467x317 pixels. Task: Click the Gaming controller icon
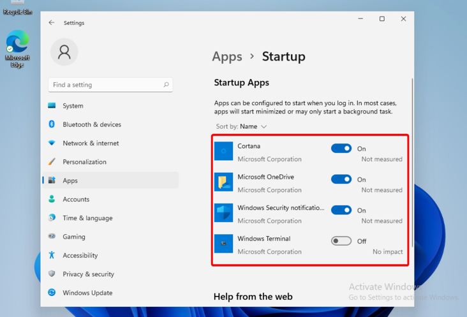pos(52,237)
